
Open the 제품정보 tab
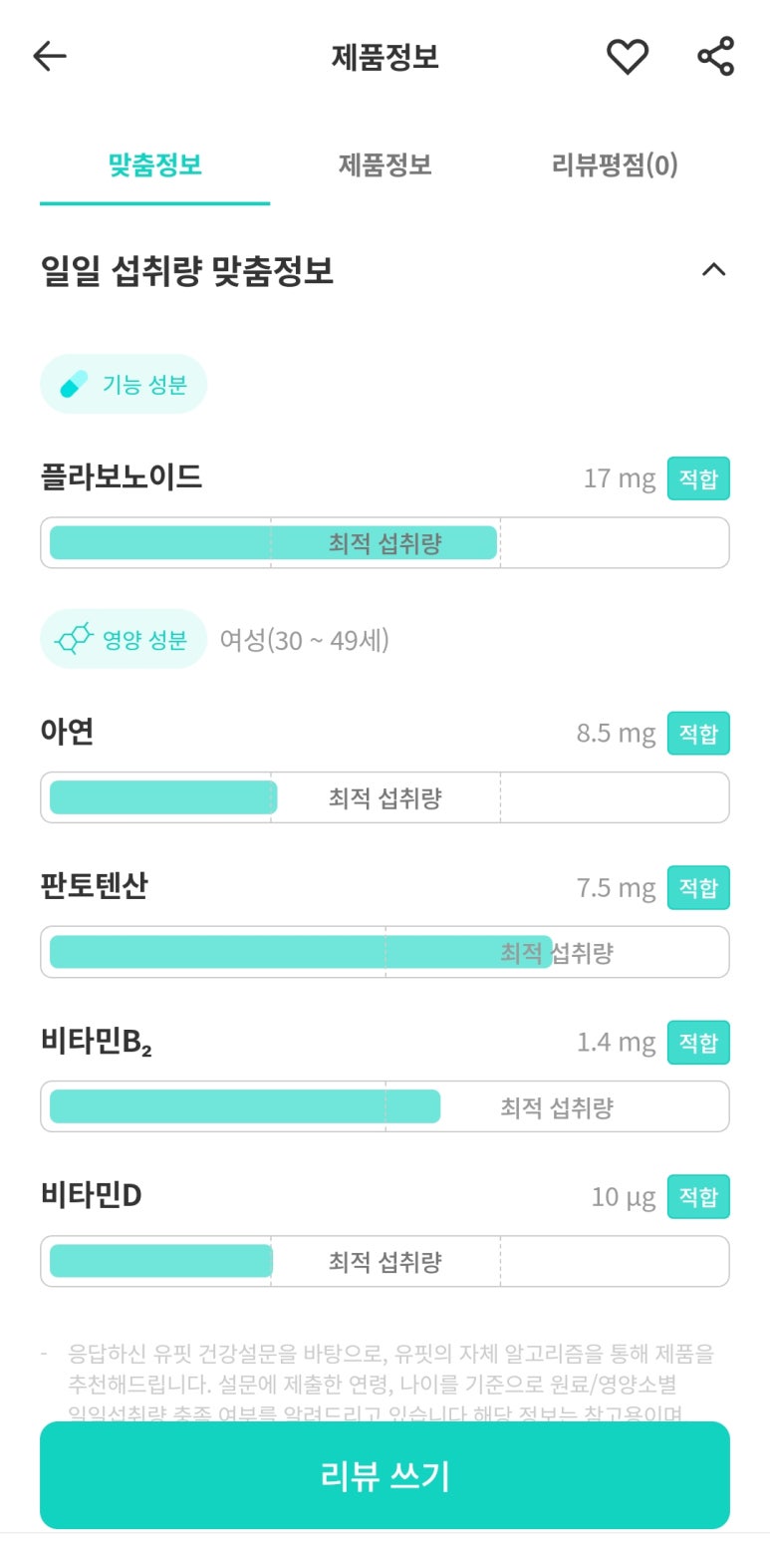pyautogui.click(x=385, y=164)
